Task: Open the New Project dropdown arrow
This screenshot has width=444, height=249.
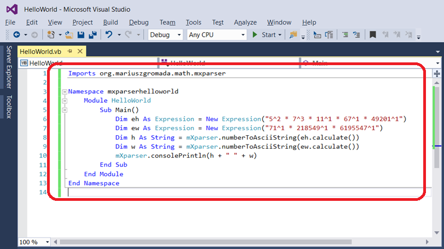Action: (x=60, y=35)
